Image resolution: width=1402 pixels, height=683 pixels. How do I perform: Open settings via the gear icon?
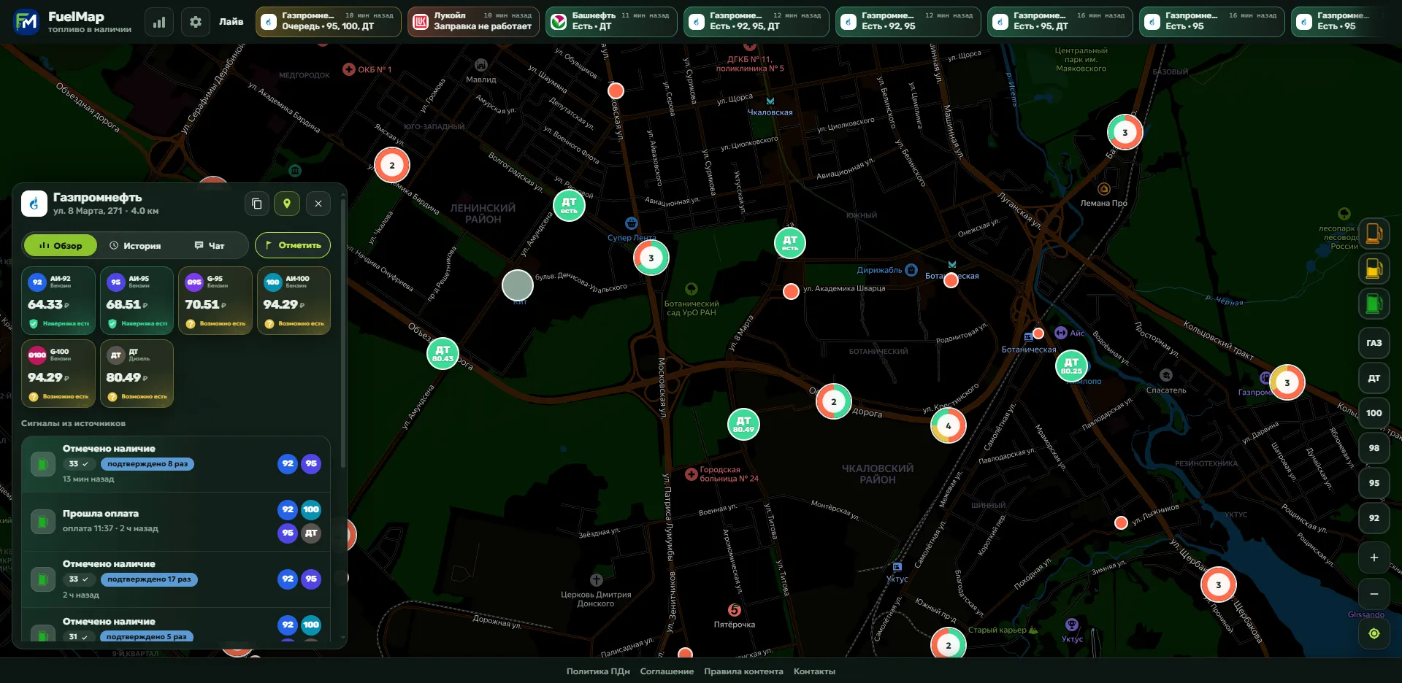point(196,22)
